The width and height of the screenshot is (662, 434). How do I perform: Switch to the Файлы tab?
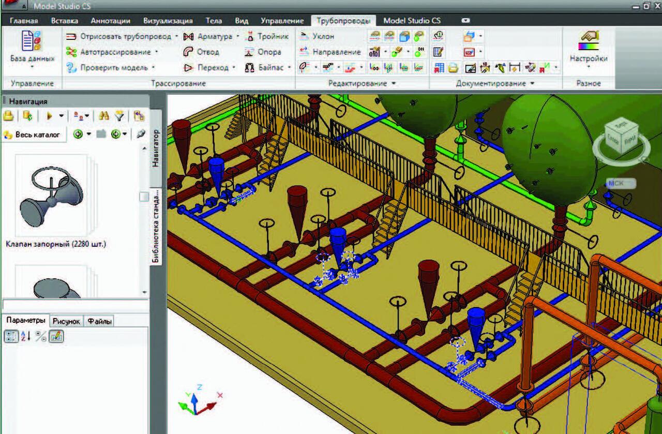[99, 321]
